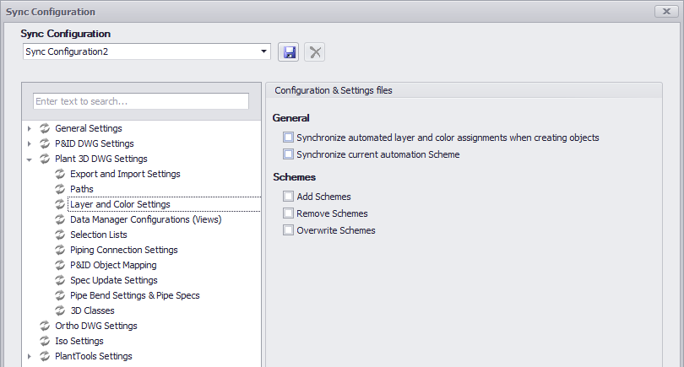Select PlantTools Settings tree item

(94, 356)
